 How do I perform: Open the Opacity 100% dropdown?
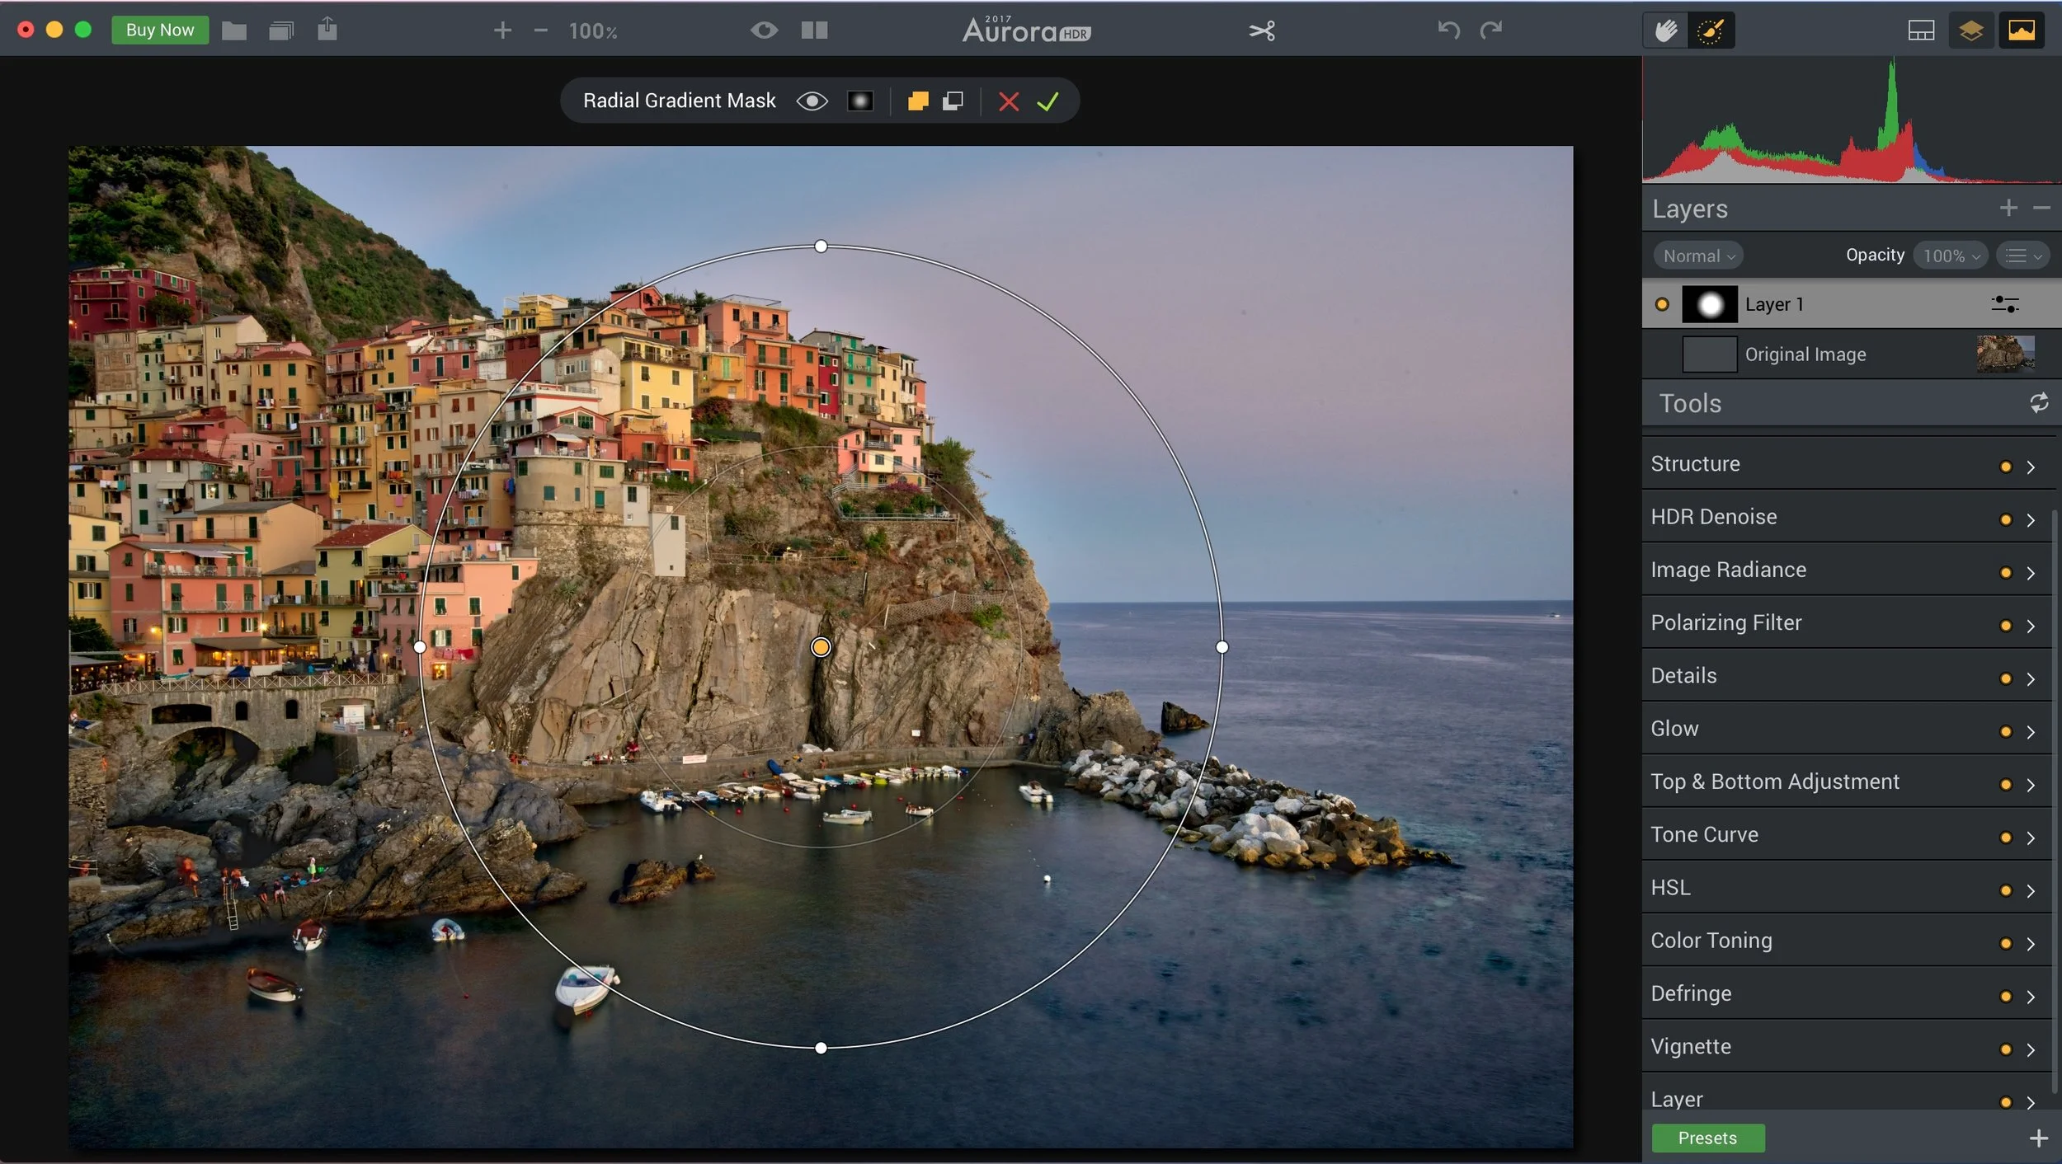[x=1950, y=256]
